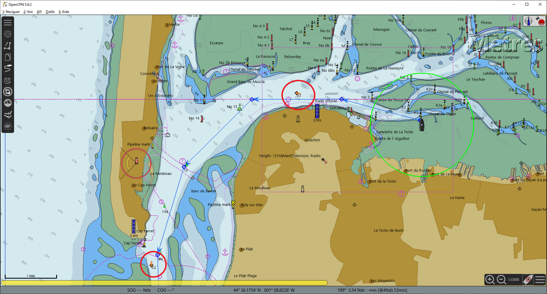Click the Cap Ferret lighthouse symbol

[136, 161]
